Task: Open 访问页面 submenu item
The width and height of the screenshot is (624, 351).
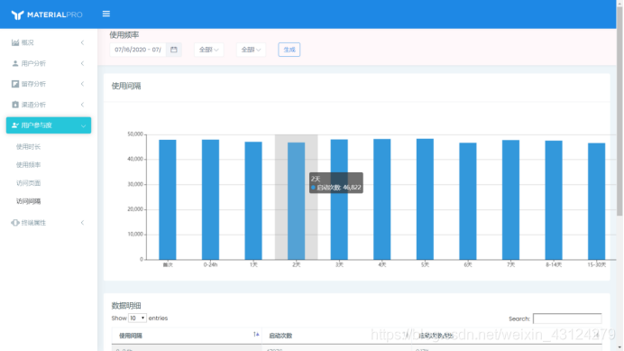Action: pyautogui.click(x=28, y=183)
